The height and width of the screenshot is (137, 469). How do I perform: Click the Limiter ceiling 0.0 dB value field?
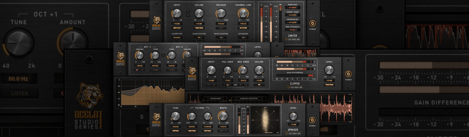click(199, 24)
